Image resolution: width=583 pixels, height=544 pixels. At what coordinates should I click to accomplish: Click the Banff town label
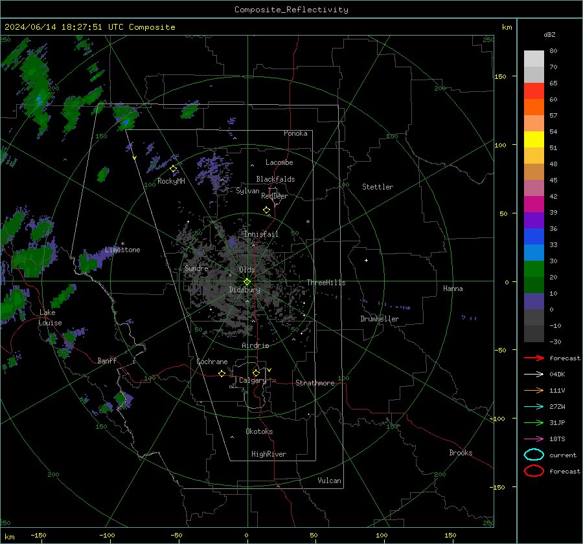[107, 360]
